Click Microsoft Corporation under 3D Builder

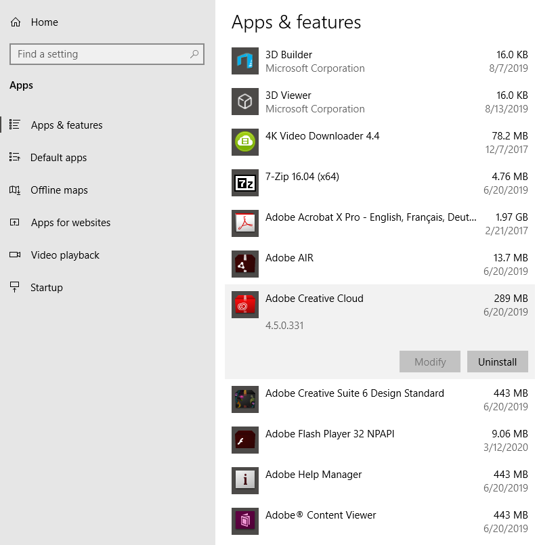pos(315,68)
